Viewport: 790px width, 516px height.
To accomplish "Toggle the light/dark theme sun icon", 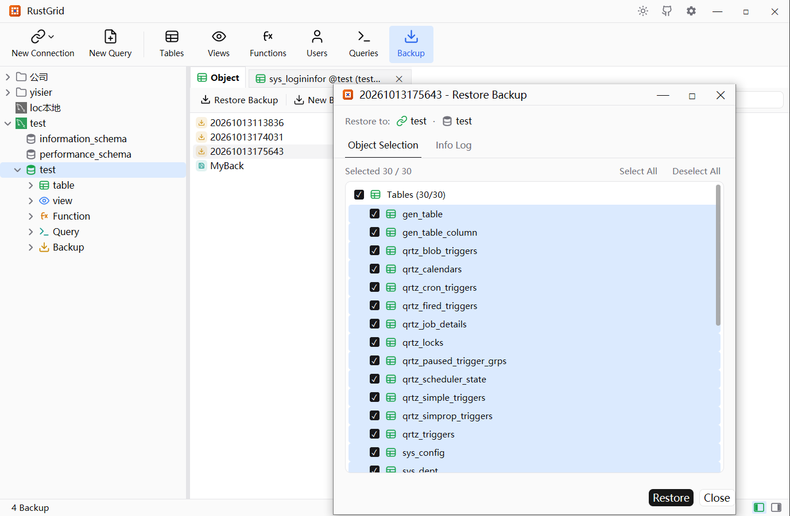I will [643, 11].
